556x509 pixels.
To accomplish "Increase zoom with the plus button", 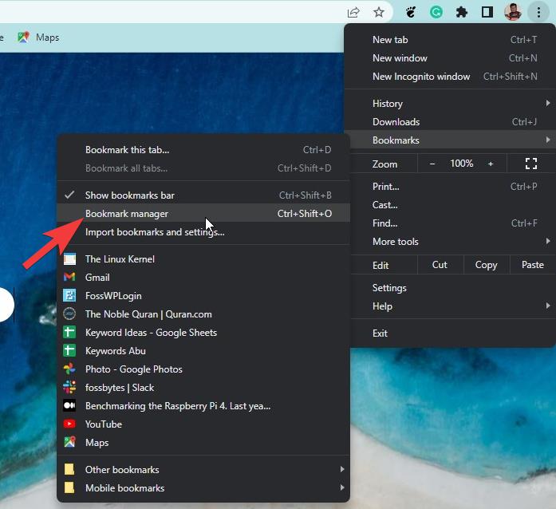I will coord(491,164).
